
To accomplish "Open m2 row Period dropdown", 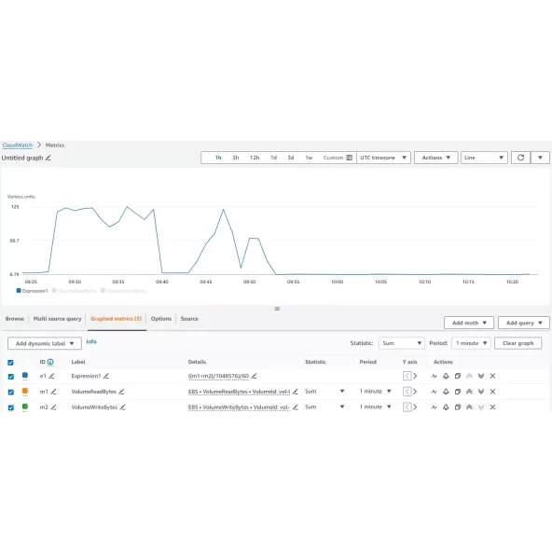I will [375, 407].
